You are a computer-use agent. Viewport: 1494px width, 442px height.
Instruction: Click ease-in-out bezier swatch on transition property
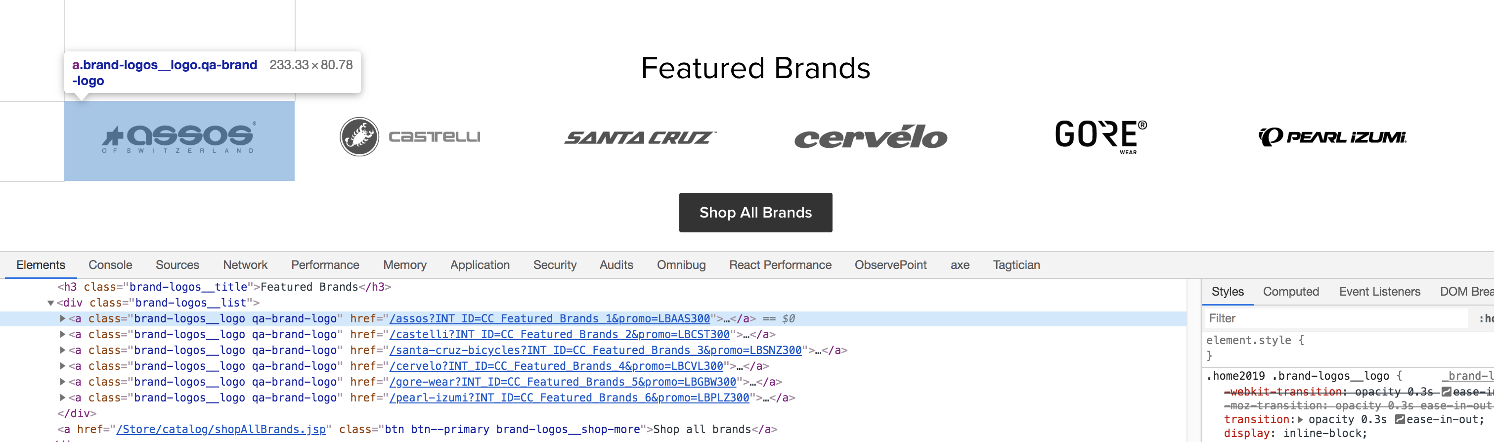pyautogui.click(x=1400, y=420)
